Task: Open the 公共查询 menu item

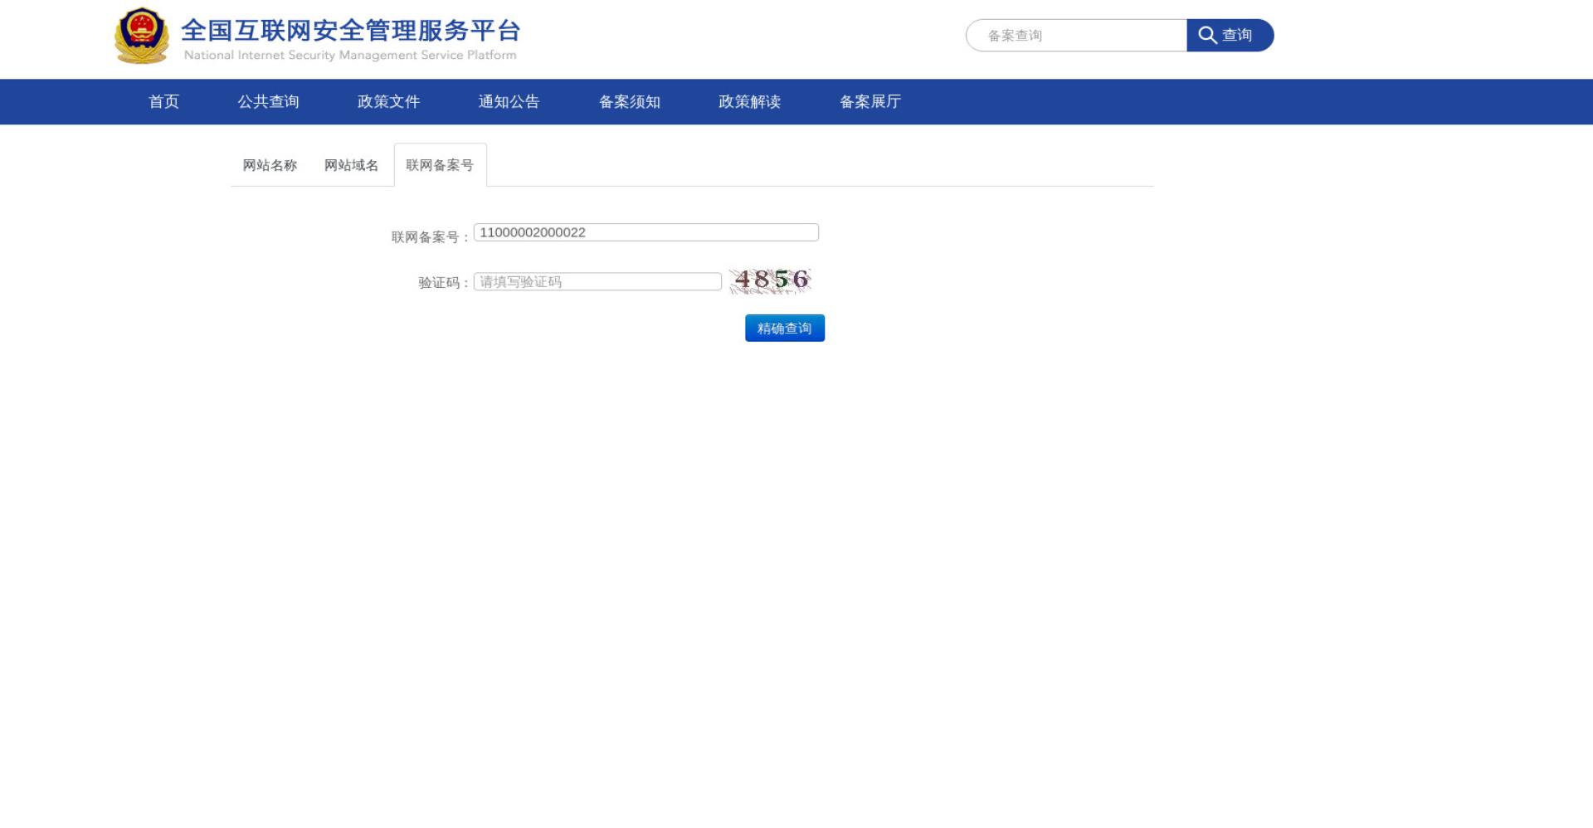Action: click(x=268, y=101)
